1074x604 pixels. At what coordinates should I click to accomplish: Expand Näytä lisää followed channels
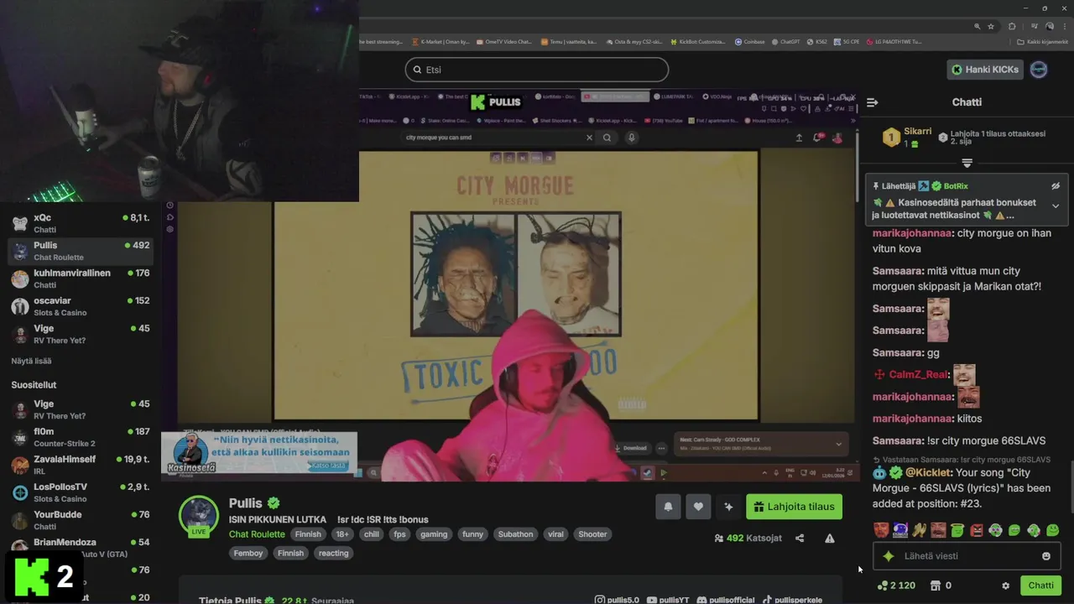(x=31, y=361)
